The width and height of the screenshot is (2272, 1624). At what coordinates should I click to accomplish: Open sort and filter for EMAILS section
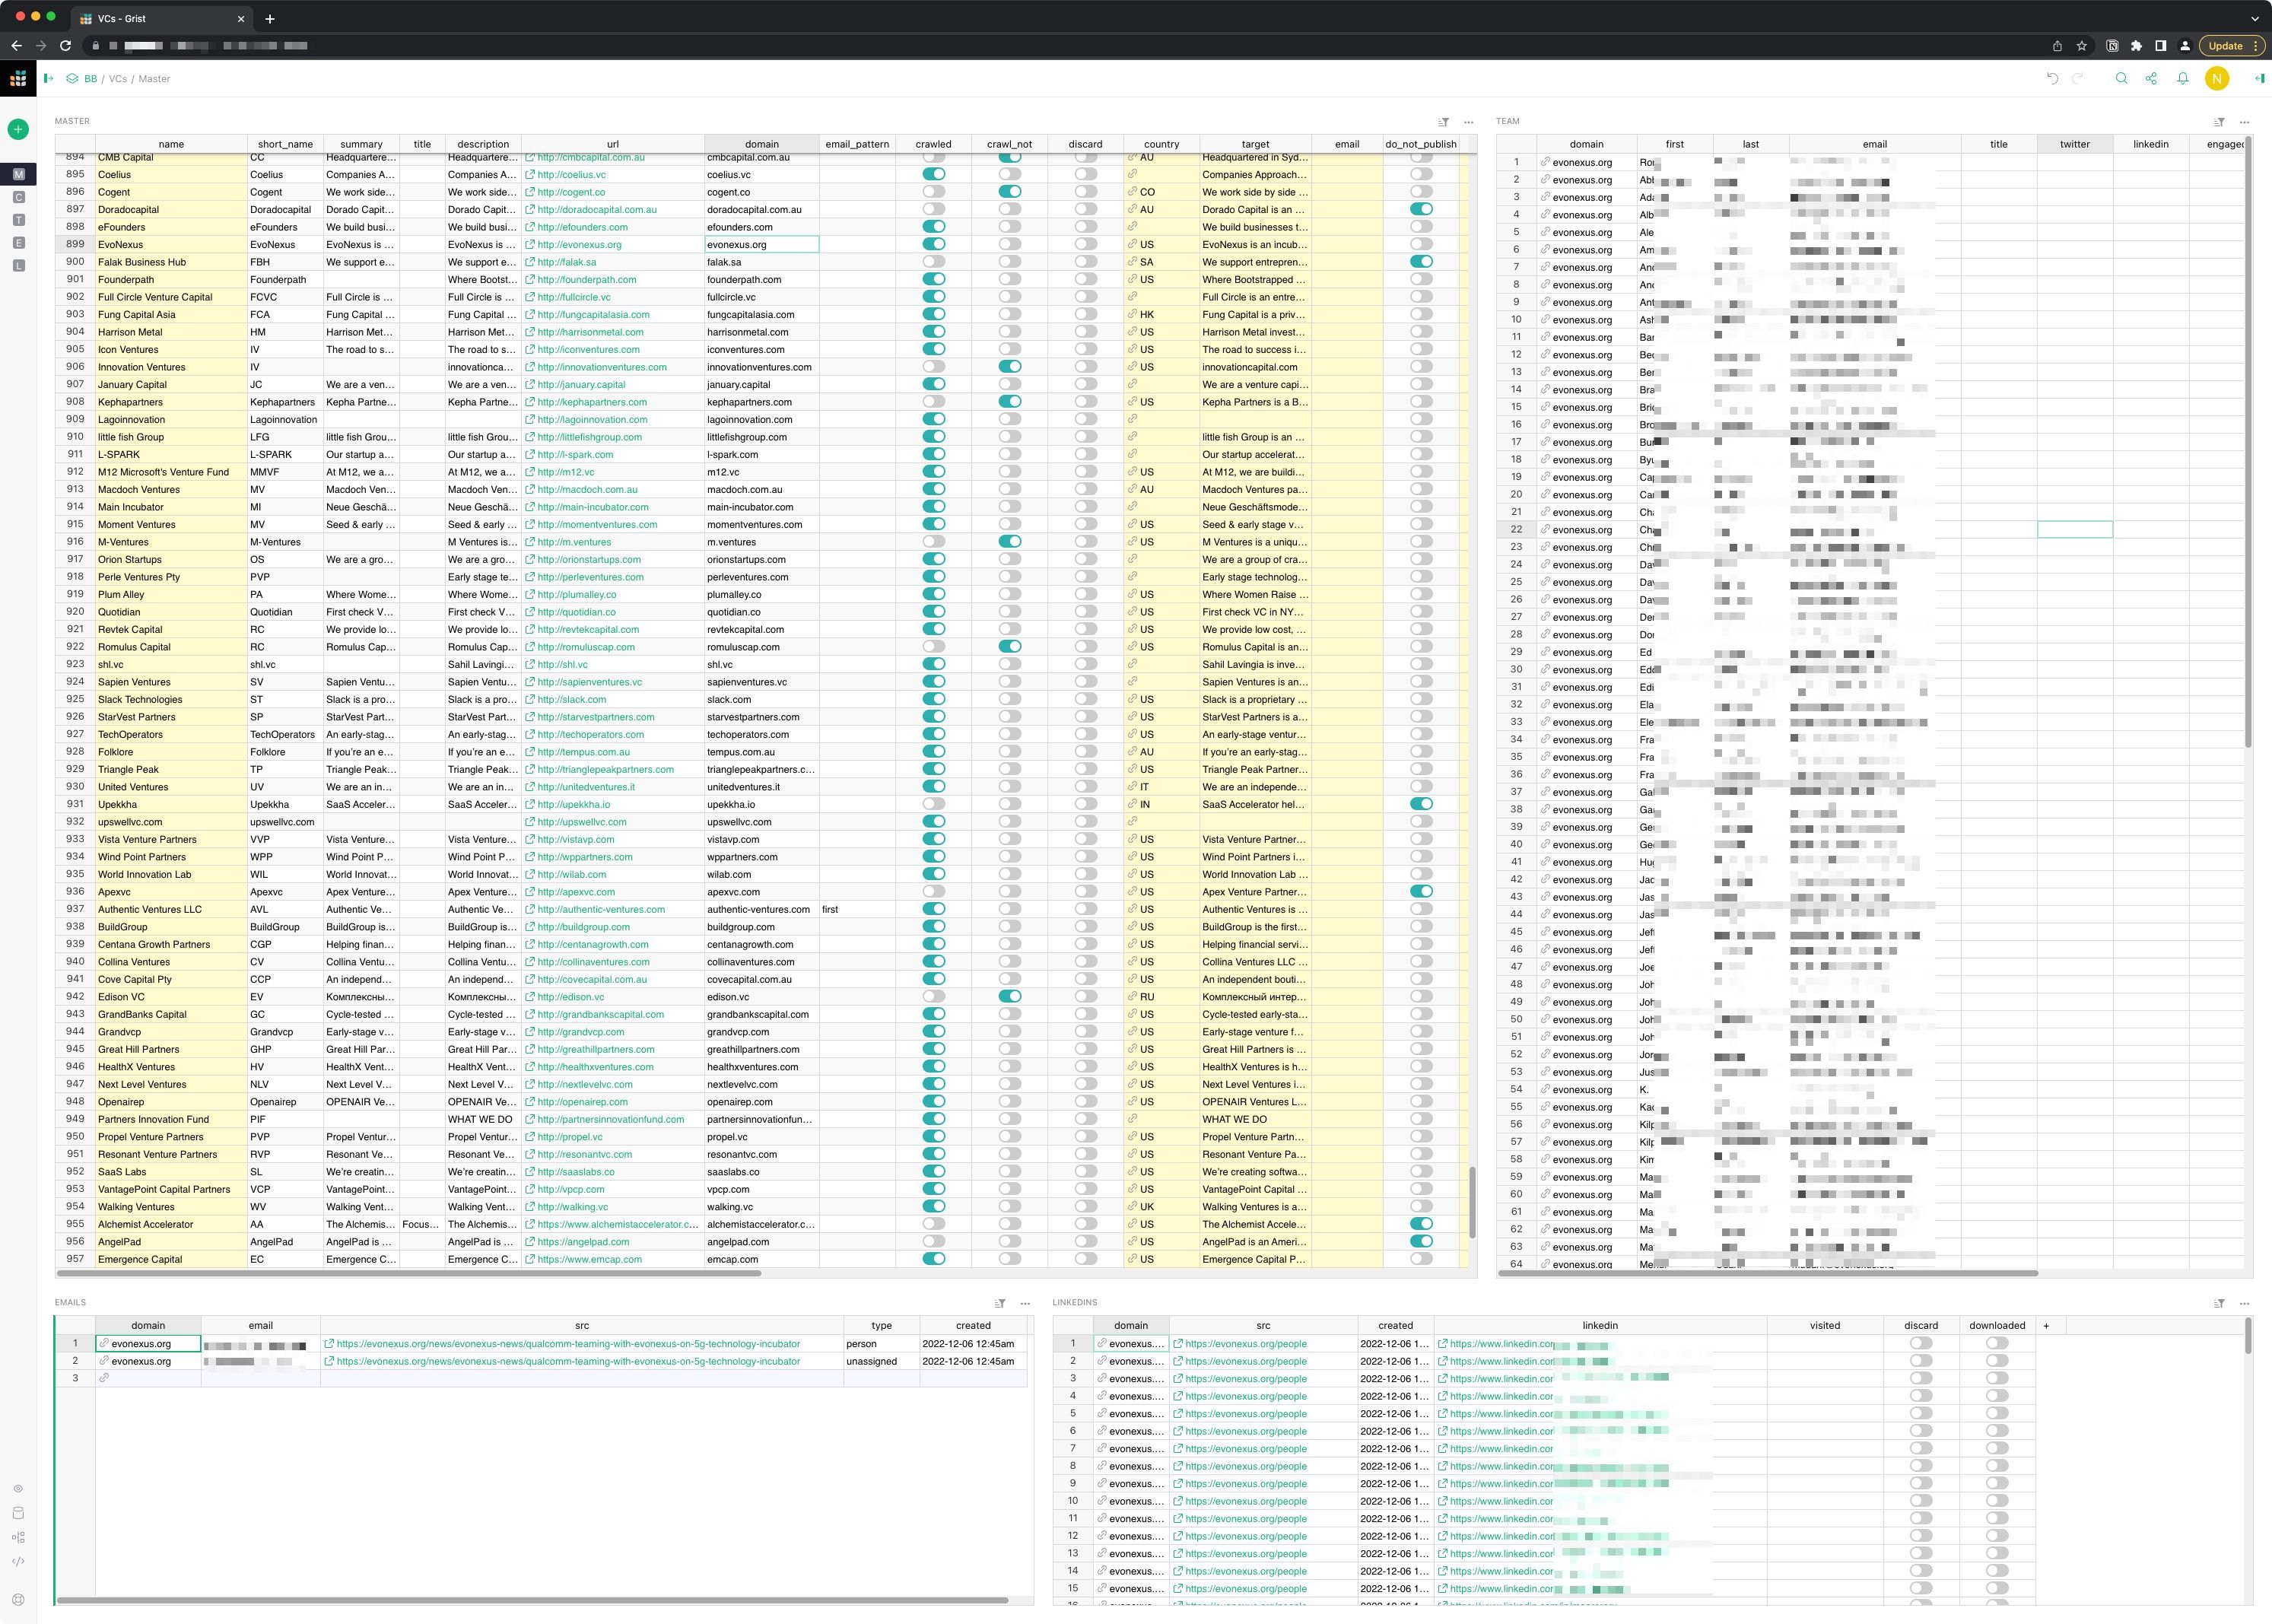coord(999,1303)
